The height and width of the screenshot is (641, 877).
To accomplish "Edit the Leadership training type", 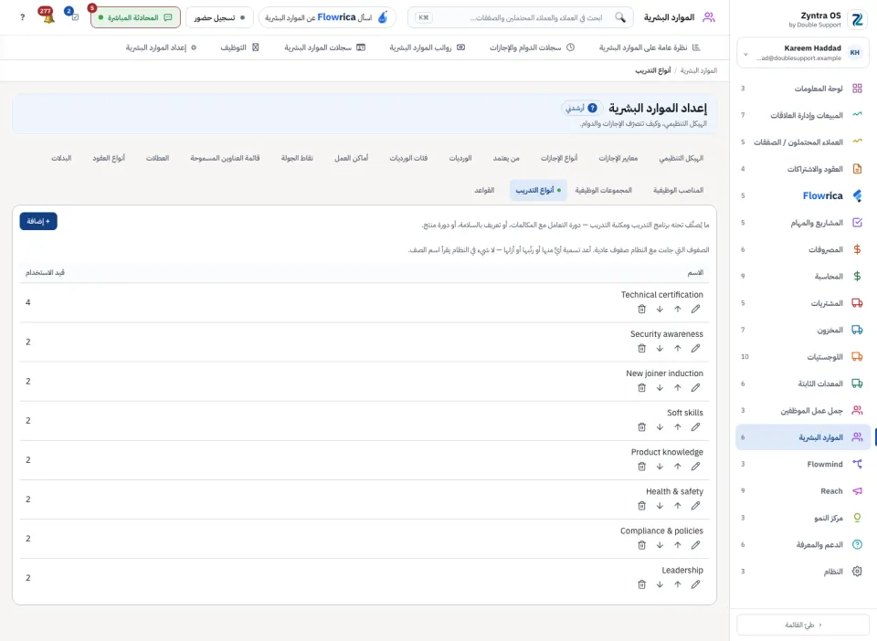I will (695, 584).
